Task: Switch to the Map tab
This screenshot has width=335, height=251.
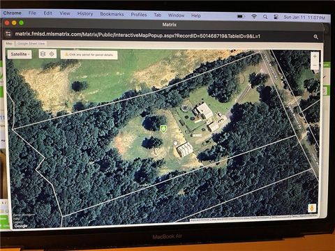Action: point(9,43)
